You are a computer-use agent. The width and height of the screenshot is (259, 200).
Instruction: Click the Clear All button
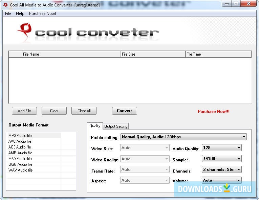[x=84, y=111]
